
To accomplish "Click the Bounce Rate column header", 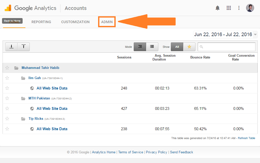I will 200,57.
